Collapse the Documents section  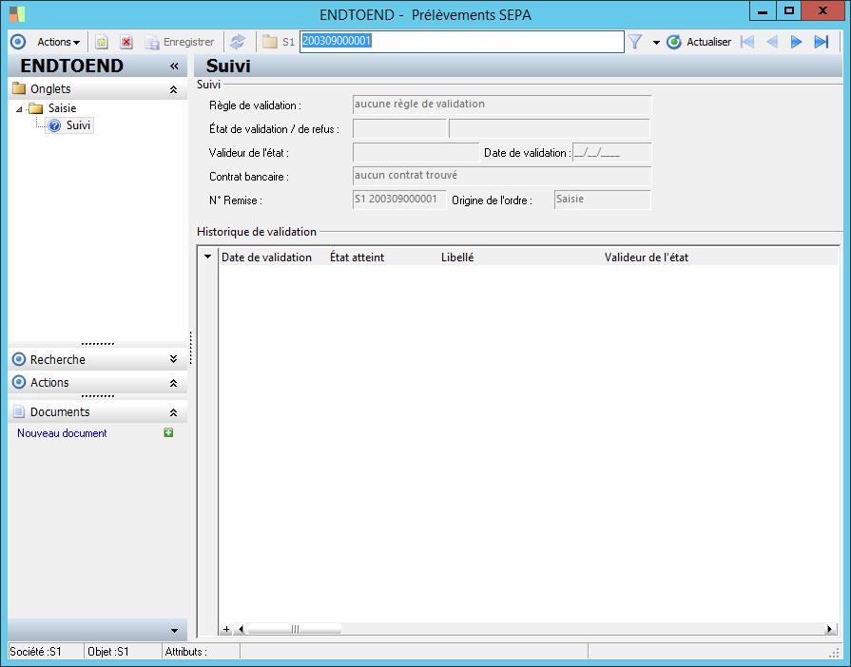coord(173,412)
